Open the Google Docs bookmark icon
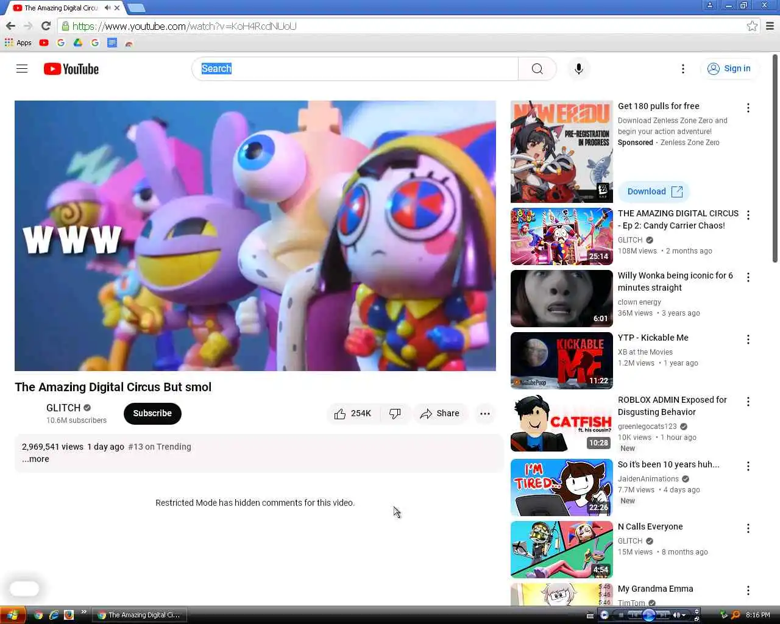 (112, 43)
